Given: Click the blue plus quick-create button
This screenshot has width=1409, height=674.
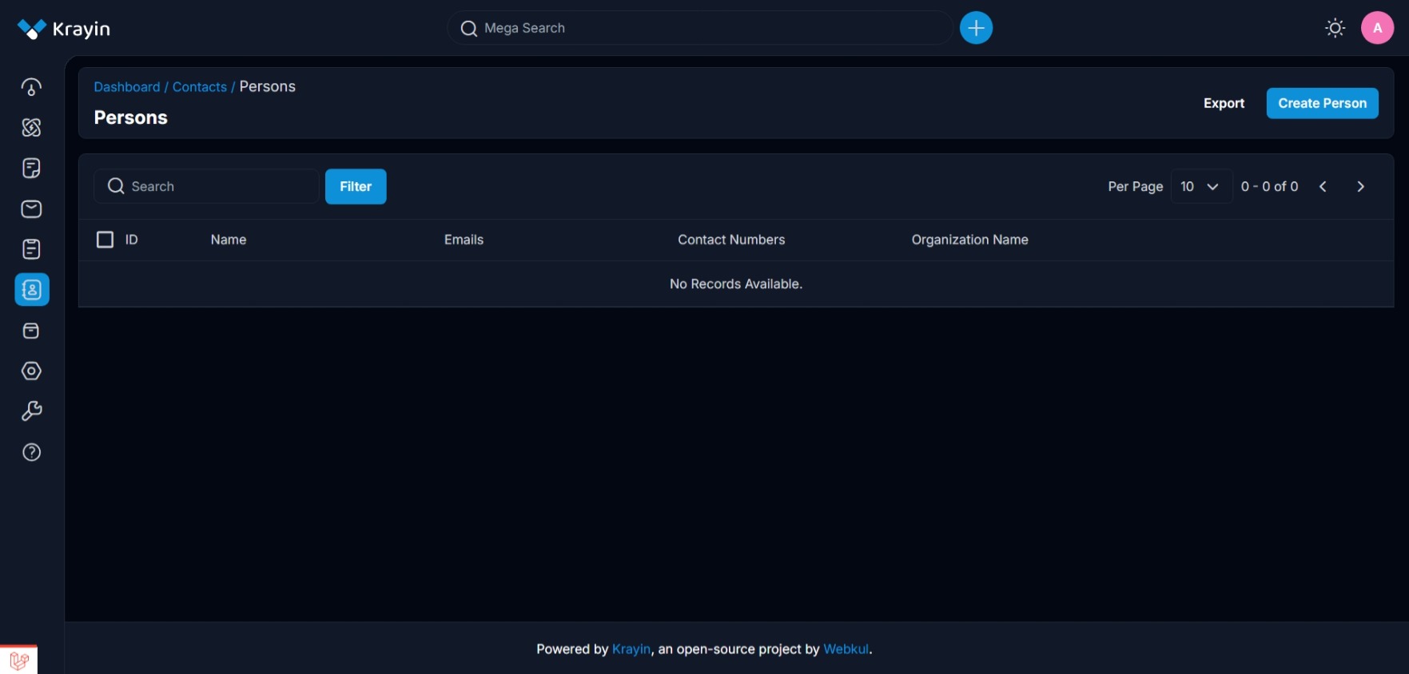Looking at the screenshot, I should tap(976, 28).
